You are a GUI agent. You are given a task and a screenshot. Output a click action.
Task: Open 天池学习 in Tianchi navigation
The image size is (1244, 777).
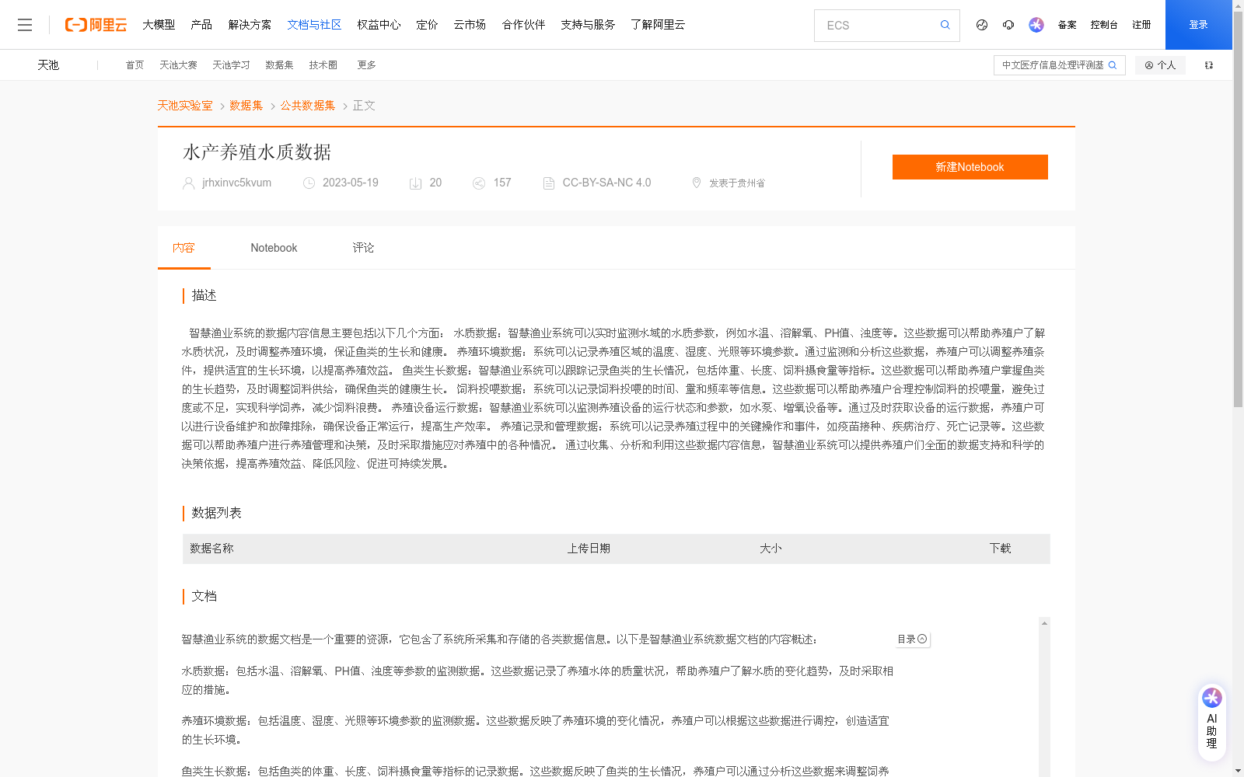coord(231,65)
